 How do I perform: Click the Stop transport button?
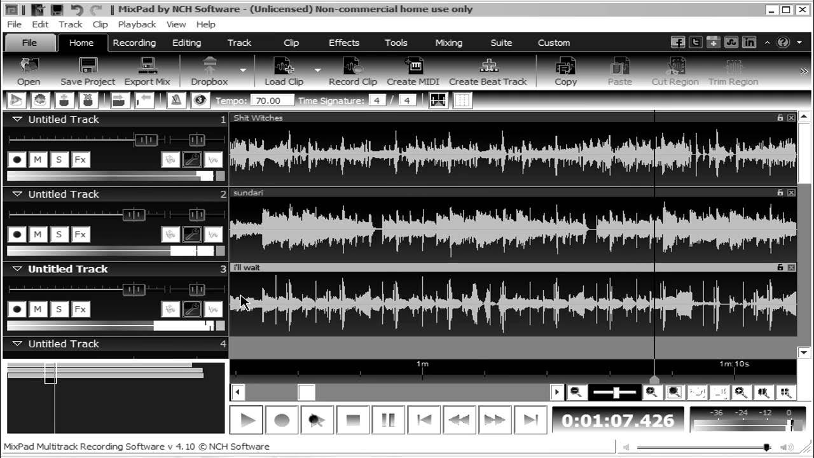click(353, 420)
